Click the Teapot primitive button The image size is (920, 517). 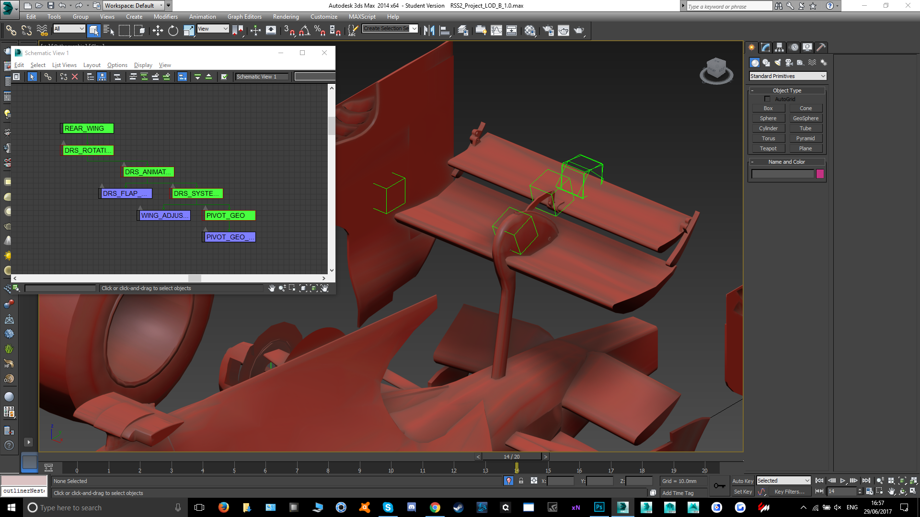[768, 149]
